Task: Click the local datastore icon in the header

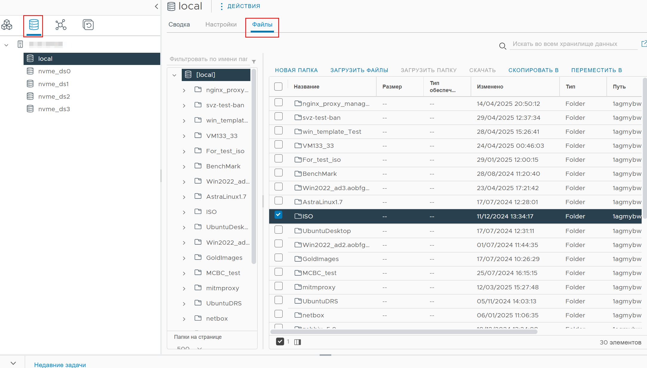Action: pyautogui.click(x=171, y=6)
